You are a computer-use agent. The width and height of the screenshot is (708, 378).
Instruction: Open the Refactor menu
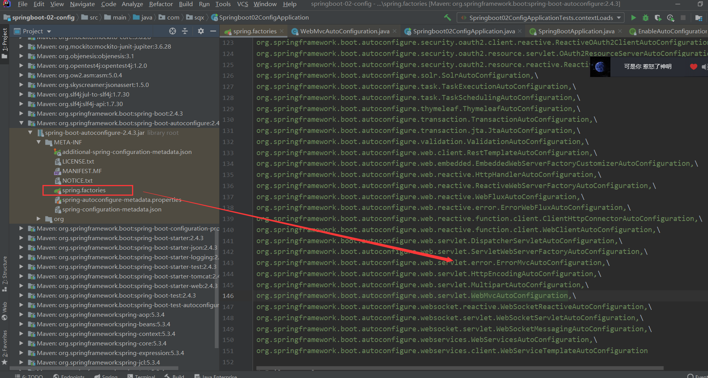(161, 4)
